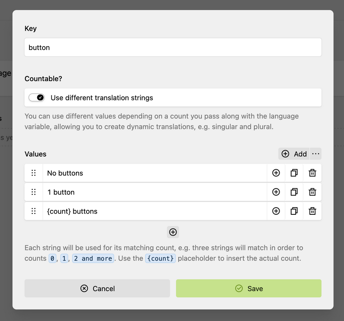Delete the "No buttons" value
The image size is (344, 321).
point(312,173)
